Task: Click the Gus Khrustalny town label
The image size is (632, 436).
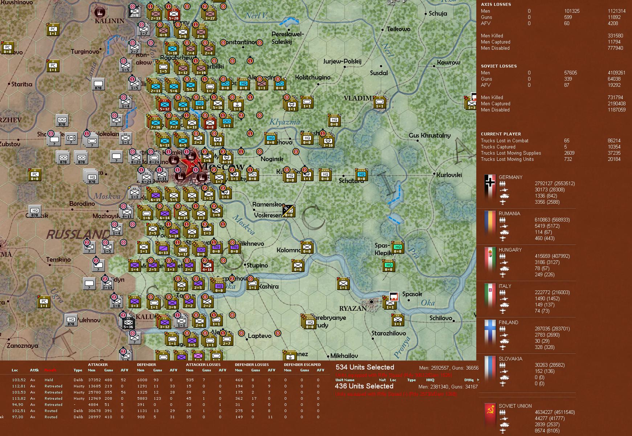Action: pos(429,135)
